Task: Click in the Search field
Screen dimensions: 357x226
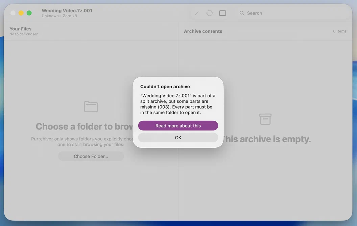Action: click(x=292, y=13)
